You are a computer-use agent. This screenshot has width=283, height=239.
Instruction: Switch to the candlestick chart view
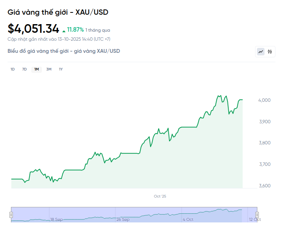click(270, 52)
